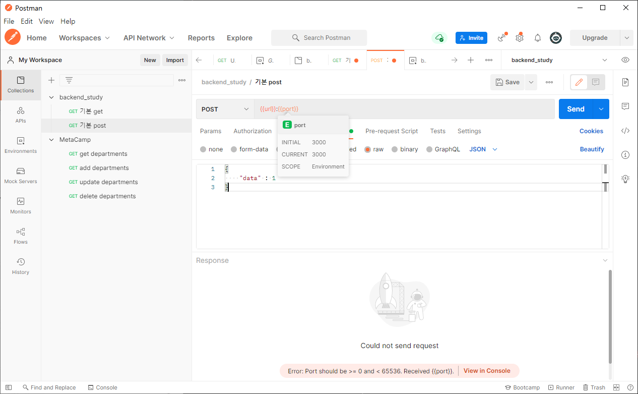This screenshot has width=638, height=394.
Task: Click the user avatar icon
Action: pyautogui.click(x=556, y=38)
